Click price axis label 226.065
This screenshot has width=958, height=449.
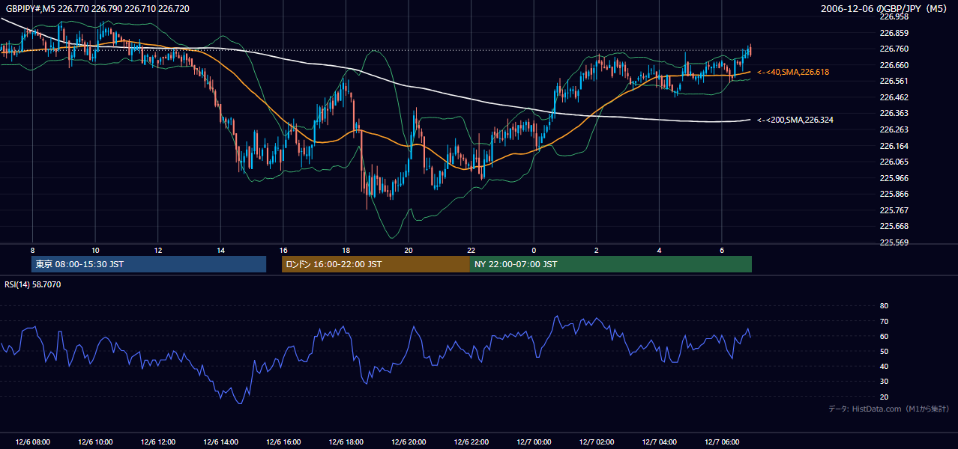point(894,162)
